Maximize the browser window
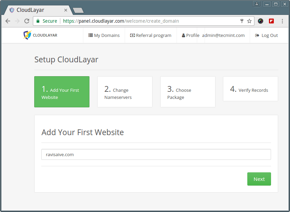The image size is (290, 212). (x=276, y=4)
